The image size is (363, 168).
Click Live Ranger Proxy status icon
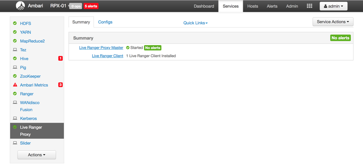[x=15, y=127]
